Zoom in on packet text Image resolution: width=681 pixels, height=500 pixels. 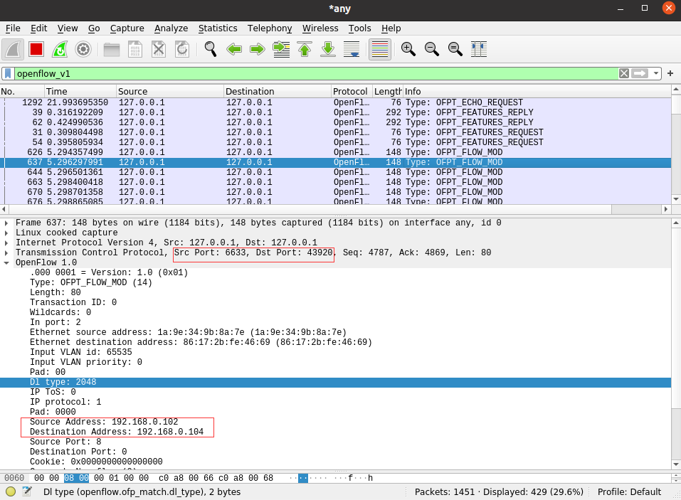click(x=408, y=49)
